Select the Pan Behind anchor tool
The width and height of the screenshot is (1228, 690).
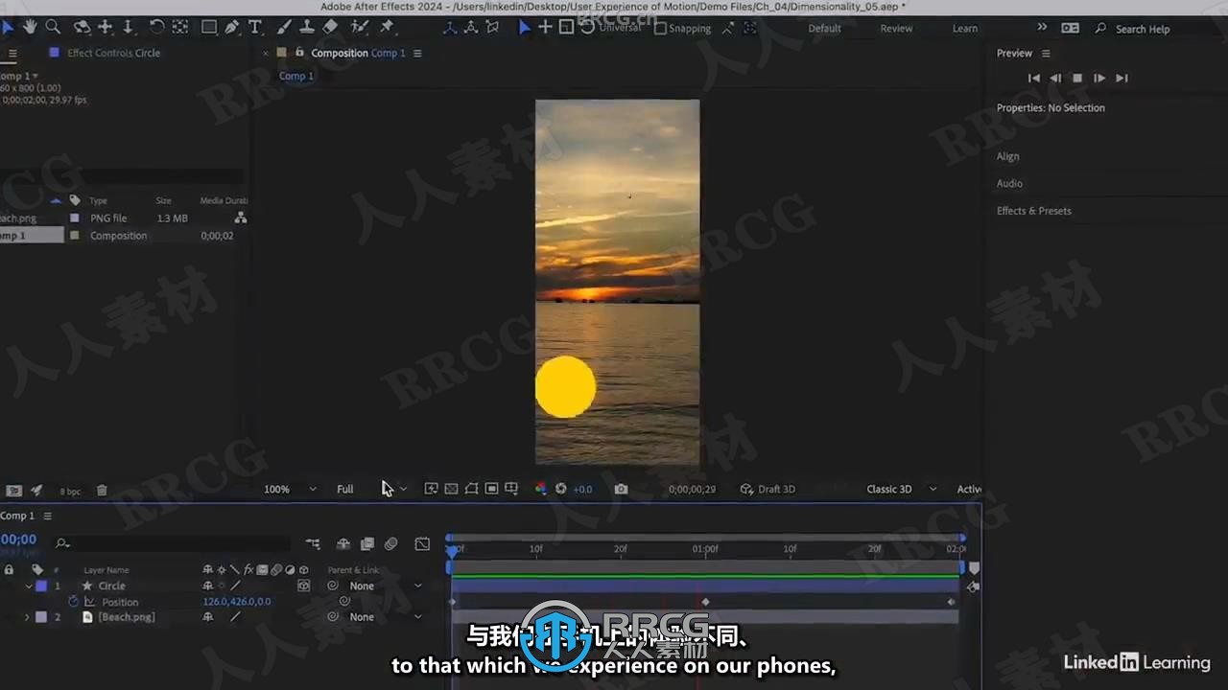179,27
